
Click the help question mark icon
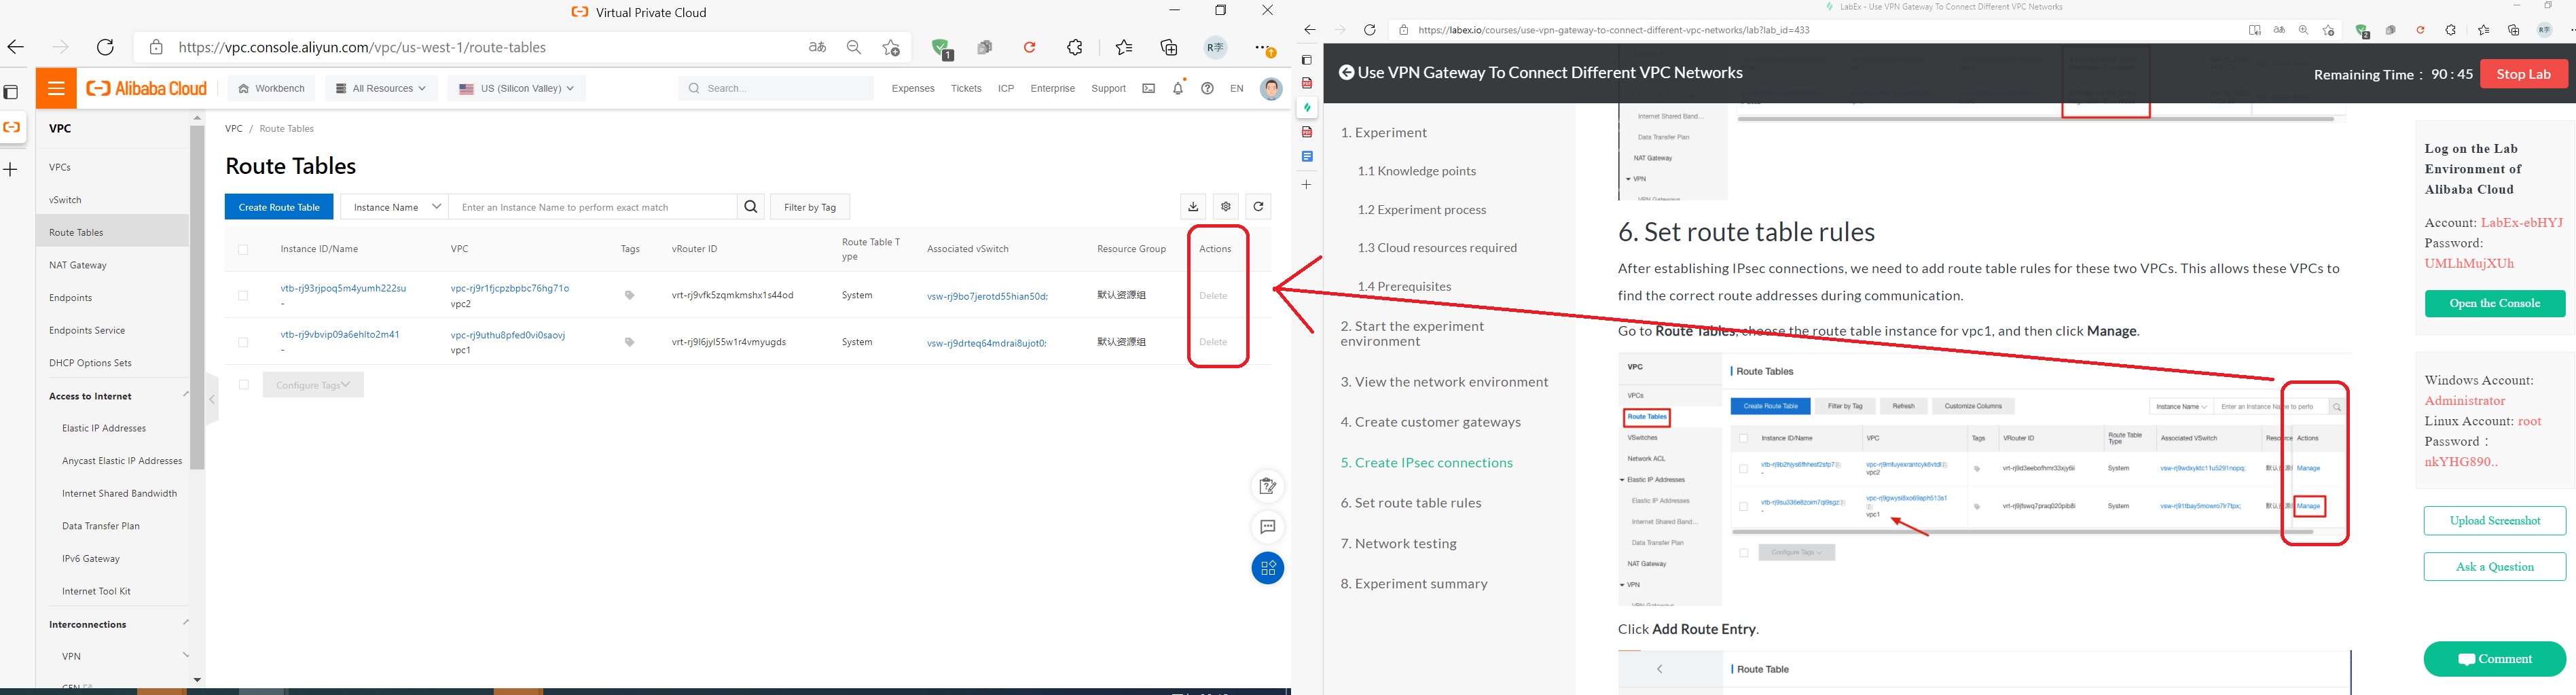point(1208,89)
